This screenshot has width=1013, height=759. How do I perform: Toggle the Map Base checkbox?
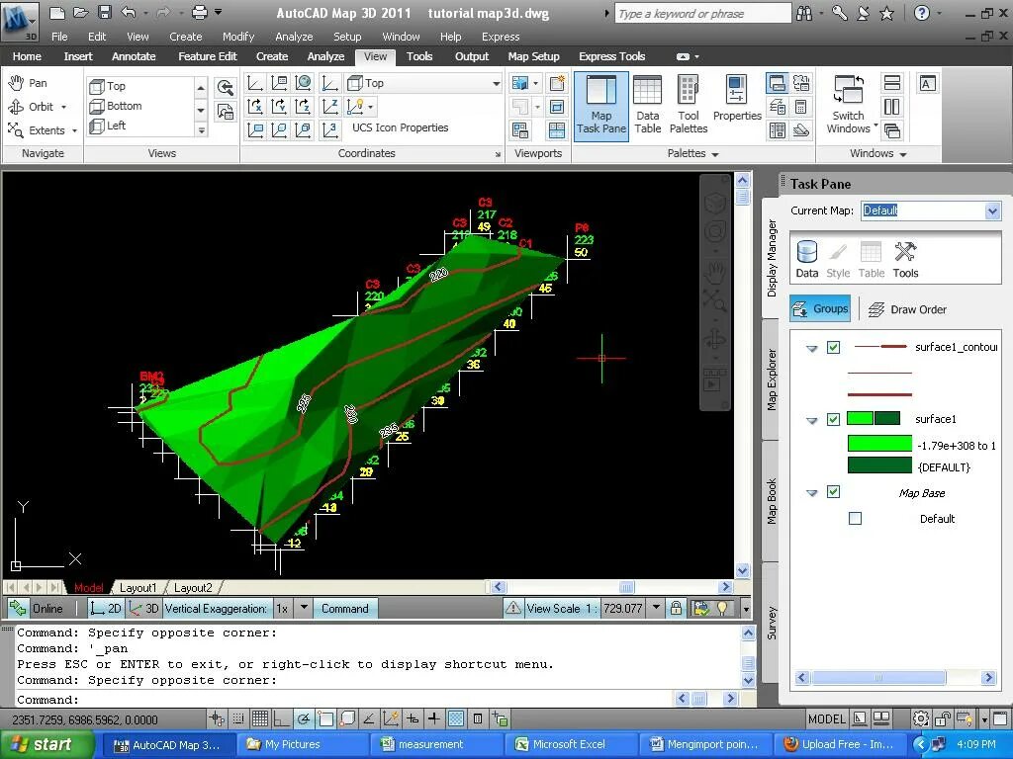(833, 492)
